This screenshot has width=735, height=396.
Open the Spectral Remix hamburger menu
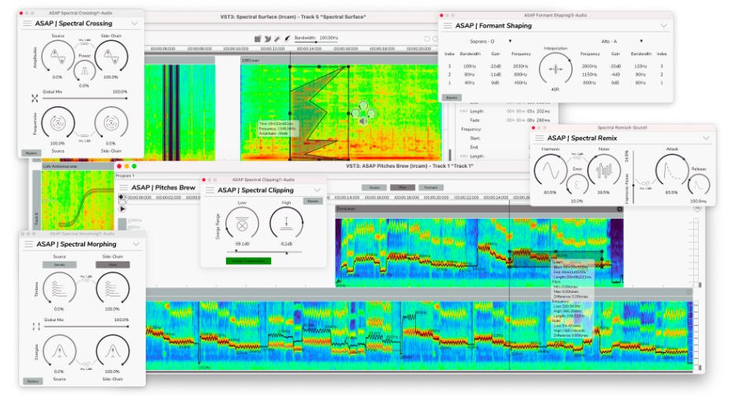click(540, 139)
